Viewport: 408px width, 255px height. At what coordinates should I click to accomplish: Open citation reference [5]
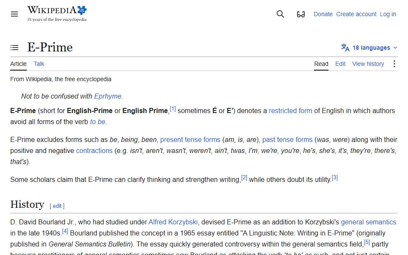click(x=367, y=242)
